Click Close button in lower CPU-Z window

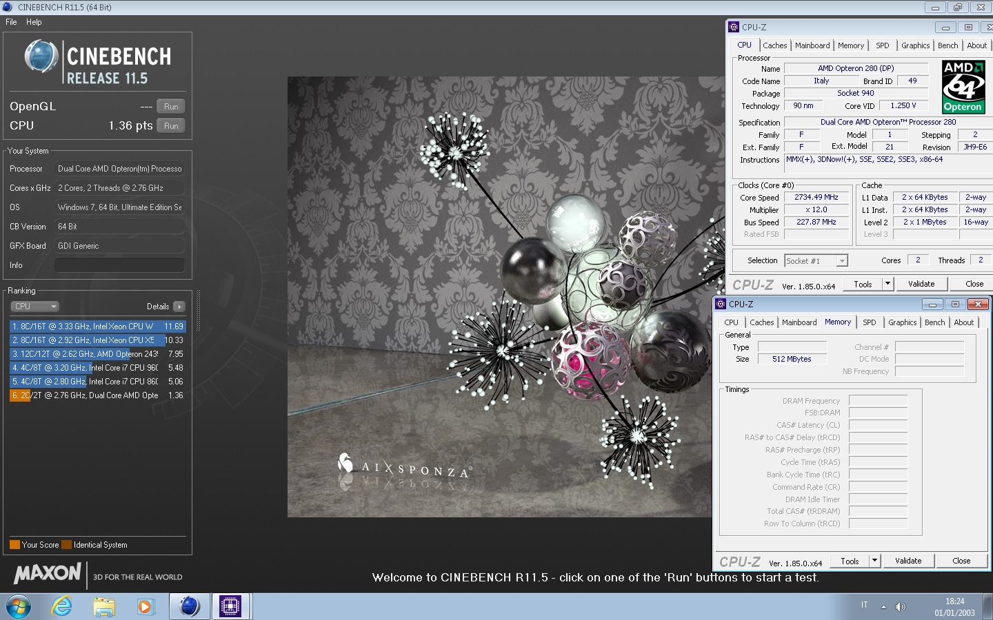[x=961, y=561]
